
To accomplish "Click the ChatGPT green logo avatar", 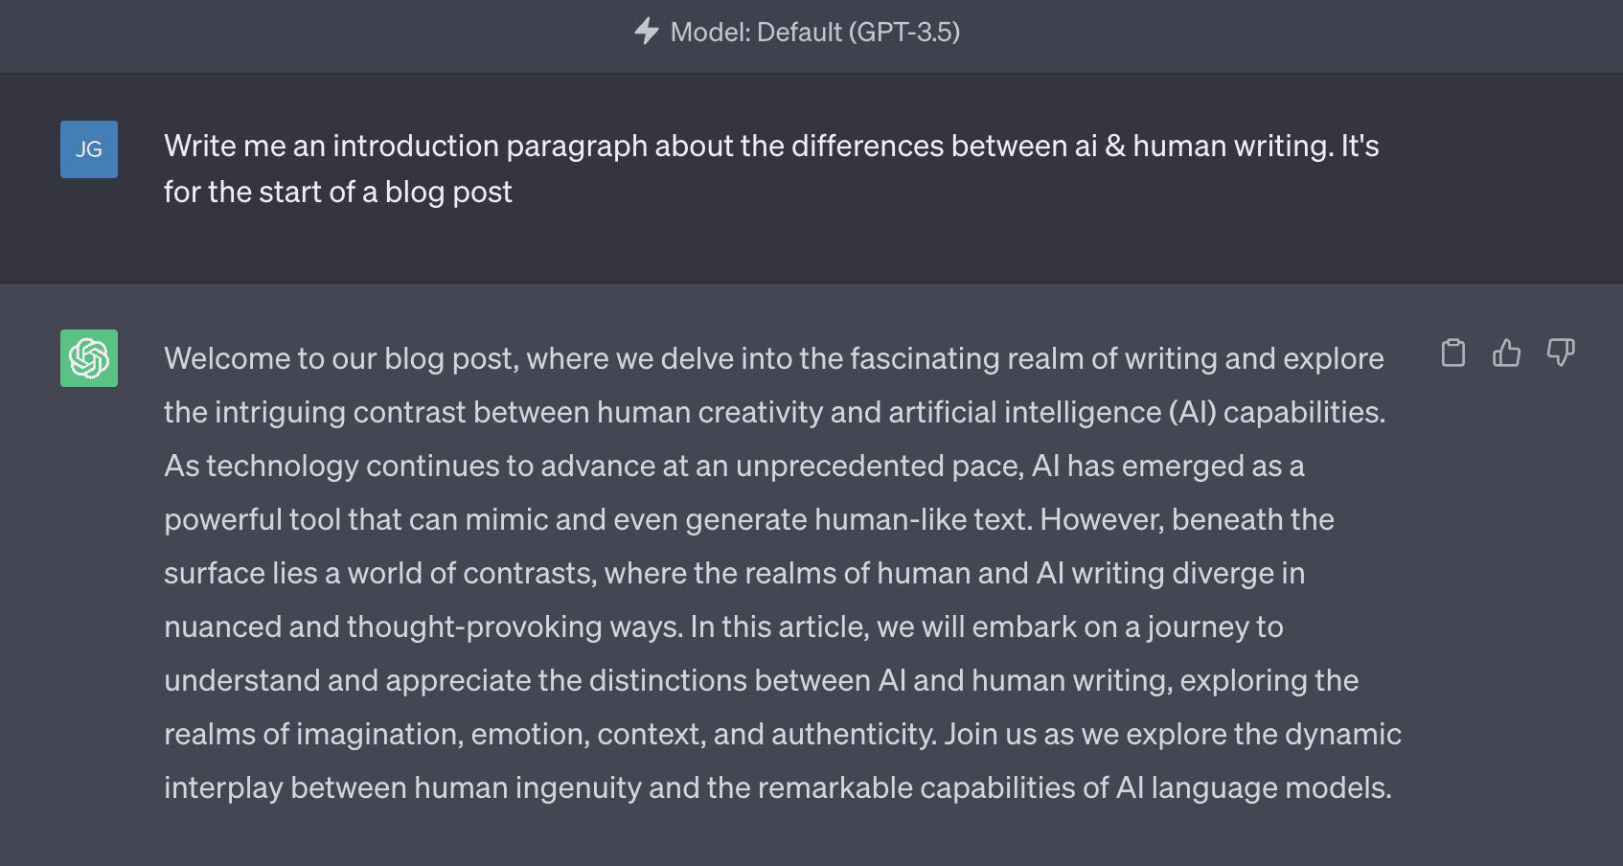I will 88,358.
